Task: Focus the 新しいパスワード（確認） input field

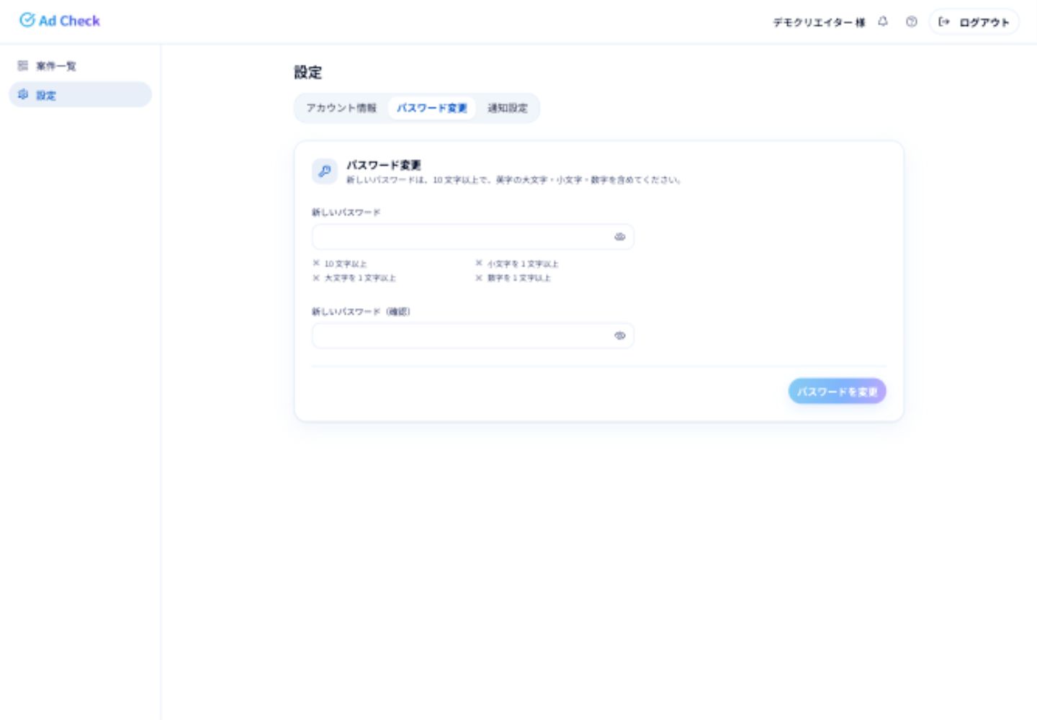Action: click(x=472, y=336)
